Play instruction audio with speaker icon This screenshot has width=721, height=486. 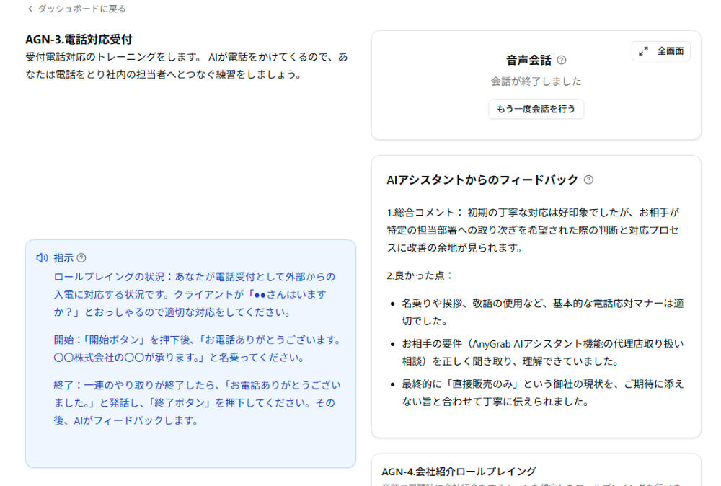(x=42, y=258)
